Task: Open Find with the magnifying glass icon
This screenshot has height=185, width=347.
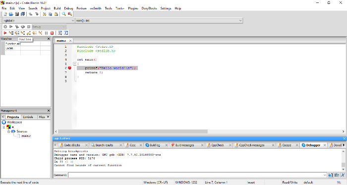Action: tap(64, 14)
